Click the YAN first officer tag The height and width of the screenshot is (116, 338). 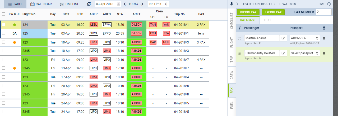(x=166, y=25)
